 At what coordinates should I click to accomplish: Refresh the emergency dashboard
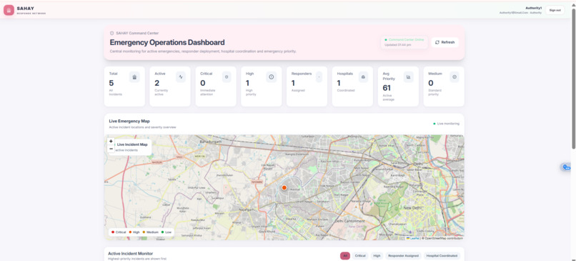click(445, 42)
